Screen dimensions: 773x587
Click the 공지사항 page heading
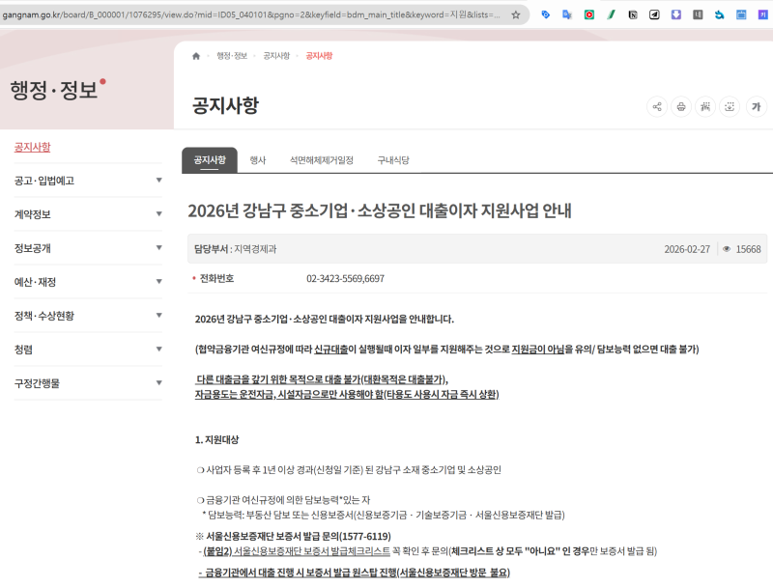pos(225,105)
